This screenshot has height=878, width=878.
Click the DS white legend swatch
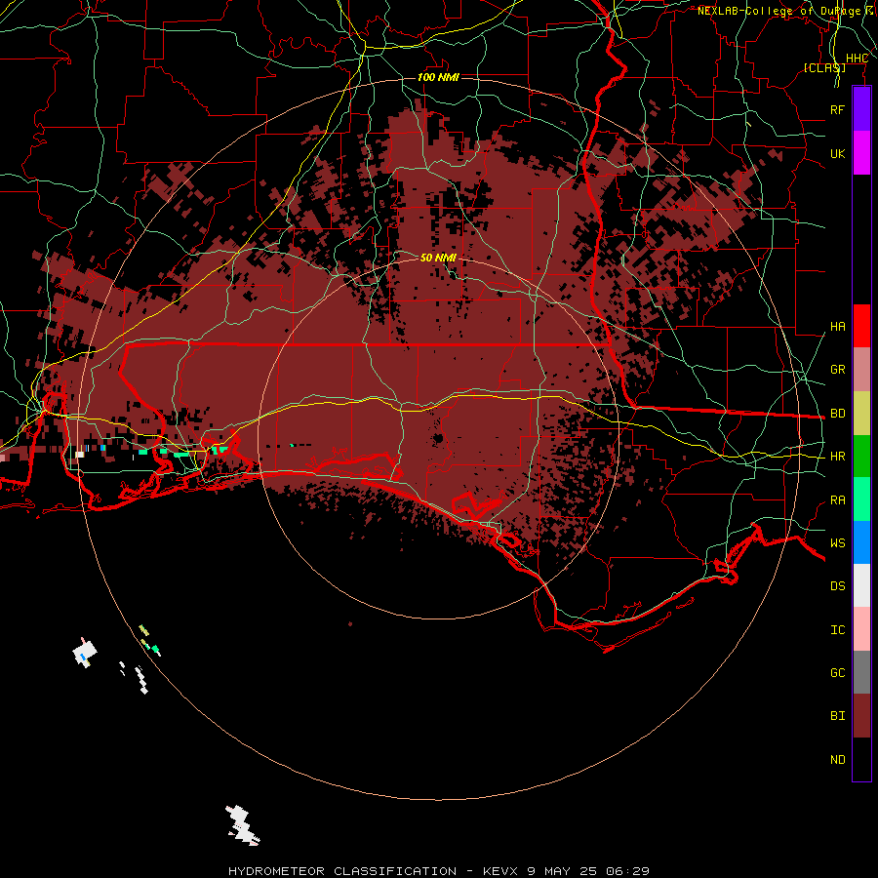click(861, 585)
